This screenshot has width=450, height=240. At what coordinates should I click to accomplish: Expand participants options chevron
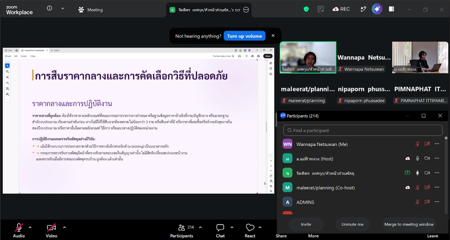(200, 227)
